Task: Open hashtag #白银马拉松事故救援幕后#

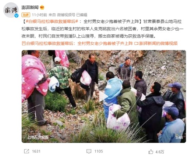Action: click(x=52, y=22)
